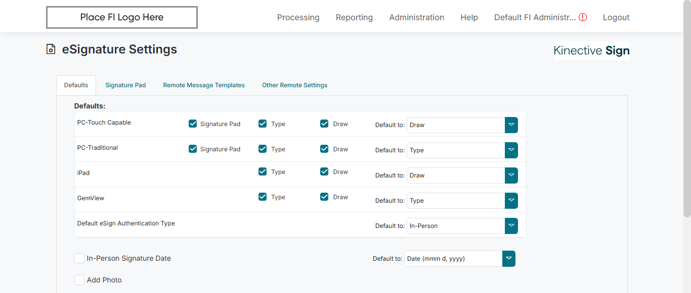Screen dimensions: 691x293
Task: Tick the Add Photo checkbox
Action: (79, 280)
